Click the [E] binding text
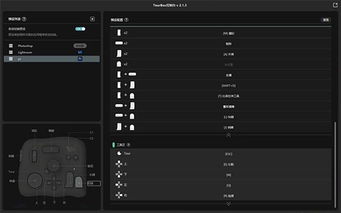Screen dimensions: 341x213 229,165
